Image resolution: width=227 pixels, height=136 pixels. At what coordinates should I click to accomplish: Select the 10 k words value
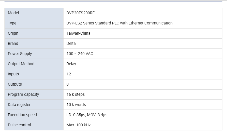pyautogui.click(x=76, y=104)
